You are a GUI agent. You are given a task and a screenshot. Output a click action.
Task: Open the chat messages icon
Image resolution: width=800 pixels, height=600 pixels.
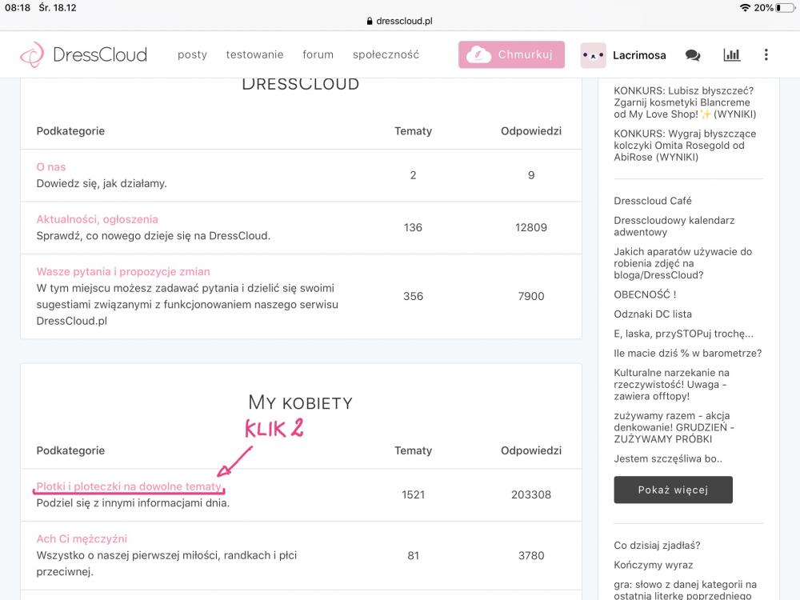[693, 55]
